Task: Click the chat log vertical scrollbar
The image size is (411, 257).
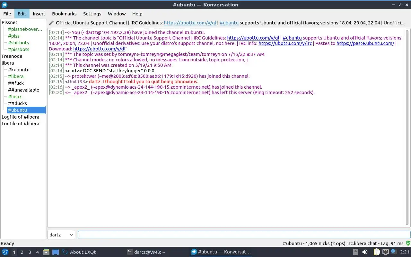Action: [x=407, y=128]
